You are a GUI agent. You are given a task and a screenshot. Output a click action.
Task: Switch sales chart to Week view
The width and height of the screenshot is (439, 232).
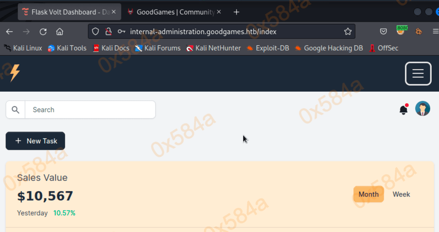coord(401,194)
